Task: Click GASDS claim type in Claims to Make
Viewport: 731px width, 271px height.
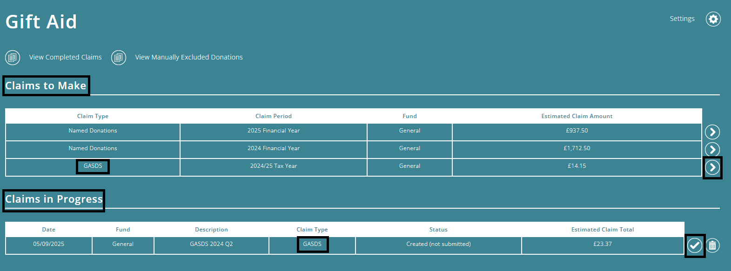Action: click(93, 166)
